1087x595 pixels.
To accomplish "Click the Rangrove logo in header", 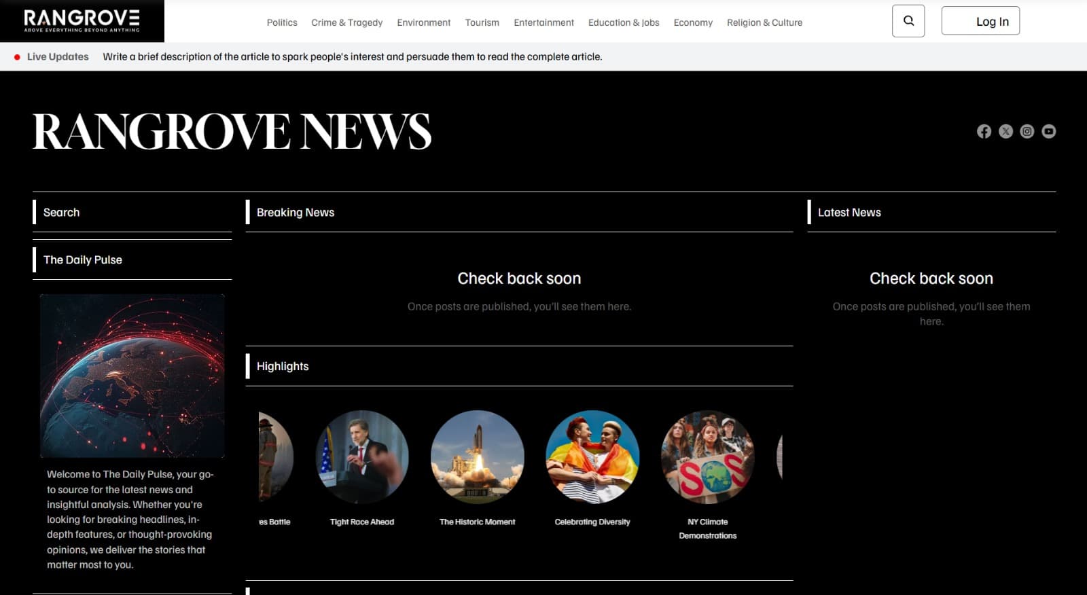I will (x=82, y=21).
